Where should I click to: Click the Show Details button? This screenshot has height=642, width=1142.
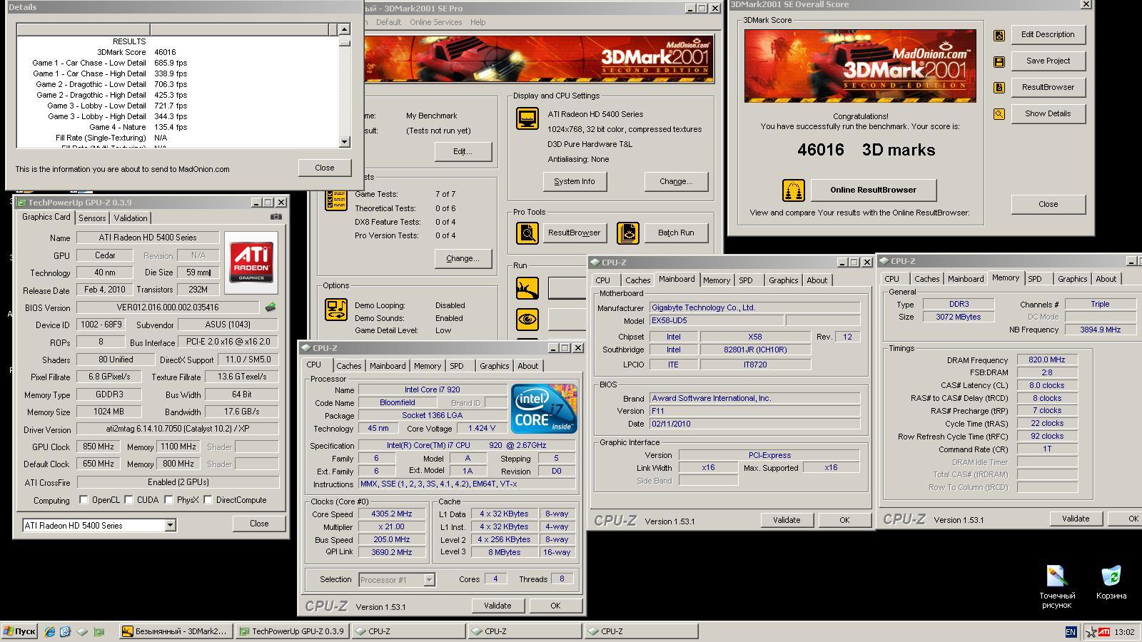coord(1048,114)
